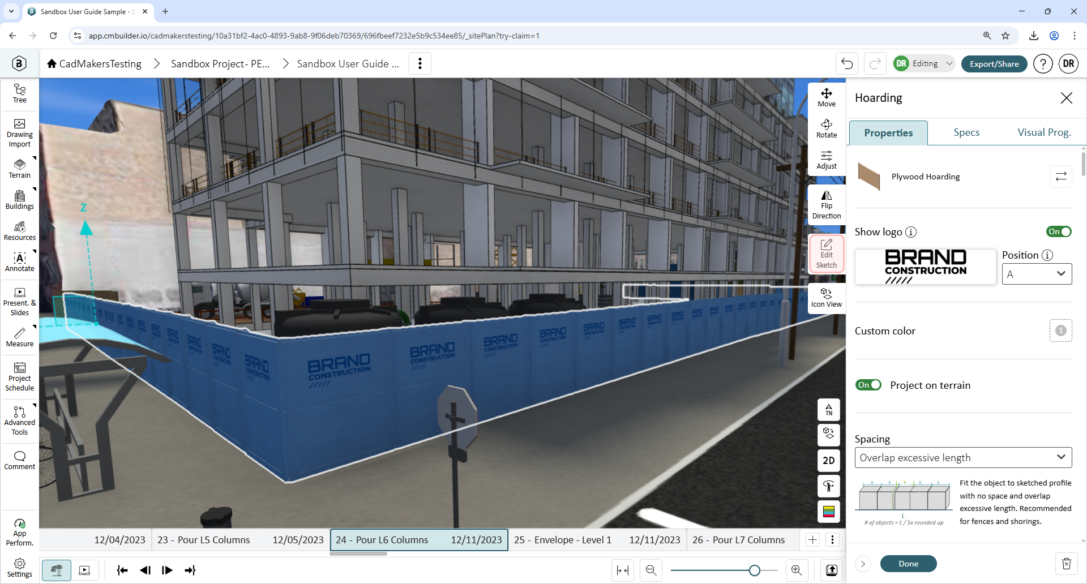Viewport: 1087px width, 584px height.
Task: Click the True North compass icon
Action: [829, 410]
